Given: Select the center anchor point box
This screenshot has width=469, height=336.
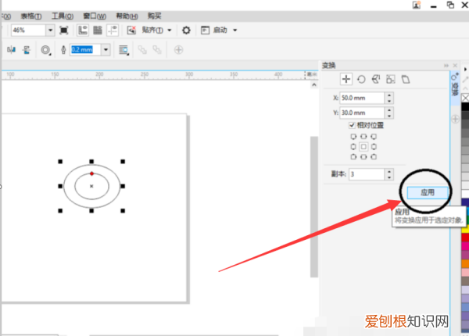Looking at the screenshot, I should 363,146.
